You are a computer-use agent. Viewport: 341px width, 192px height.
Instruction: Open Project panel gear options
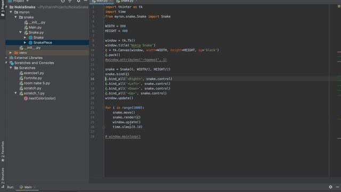(x=78, y=1)
